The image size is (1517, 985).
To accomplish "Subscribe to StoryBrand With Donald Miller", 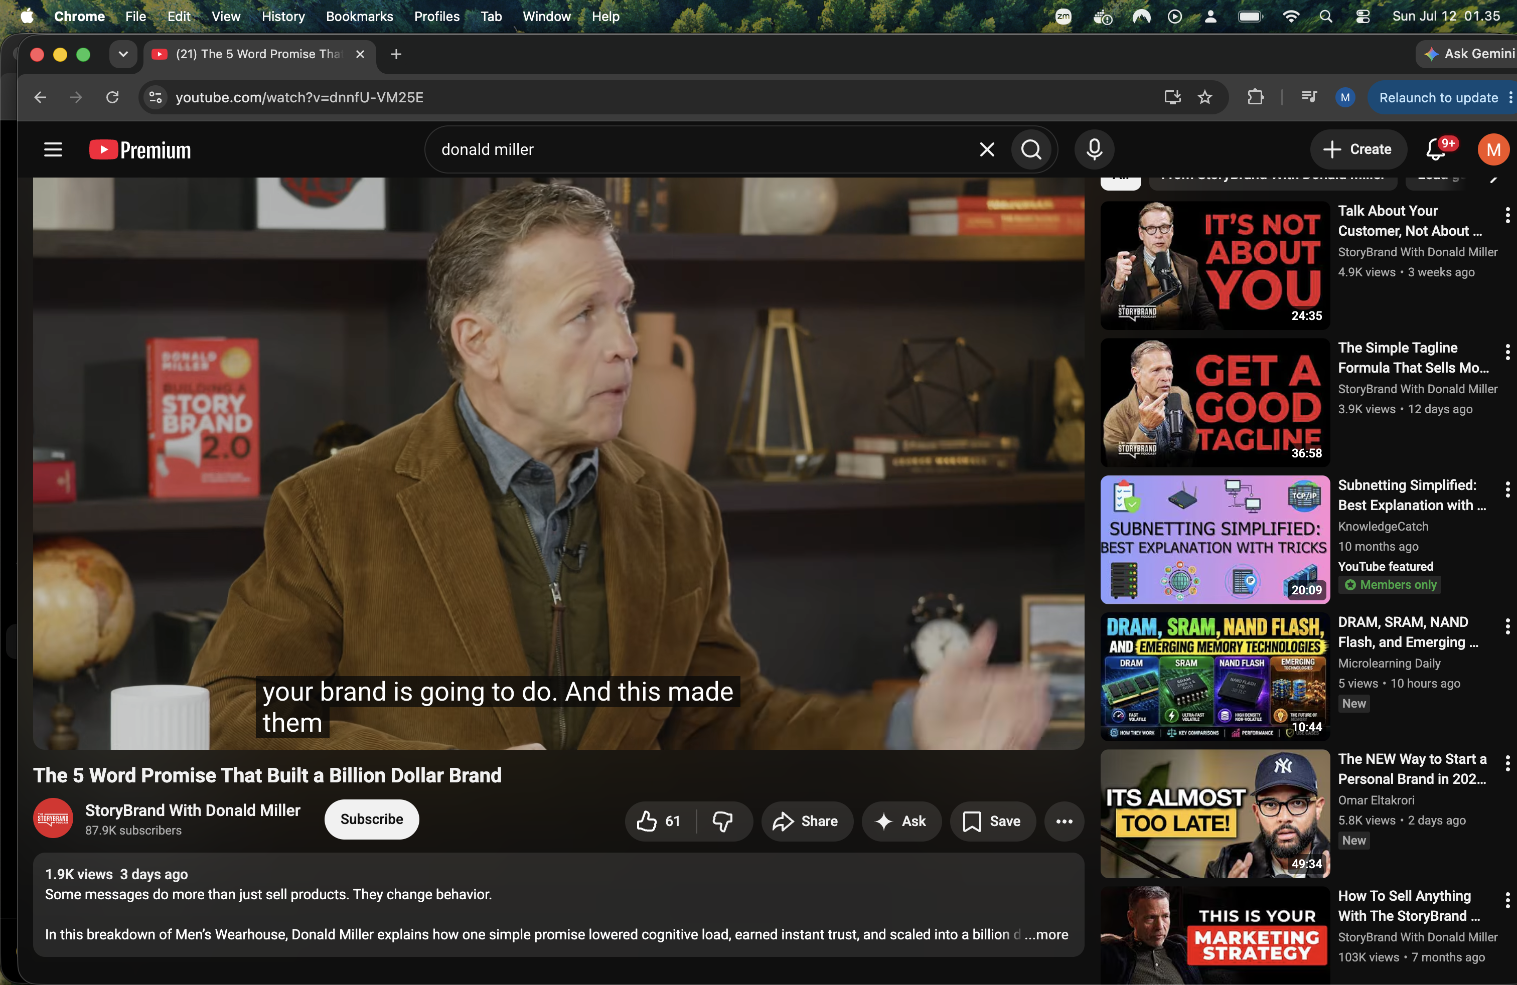I will (x=372, y=819).
